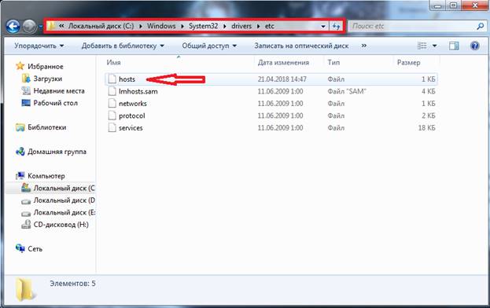Viewport: 490px width, 308px height.
Task: Select Windows in the address path
Action: (x=161, y=26)
